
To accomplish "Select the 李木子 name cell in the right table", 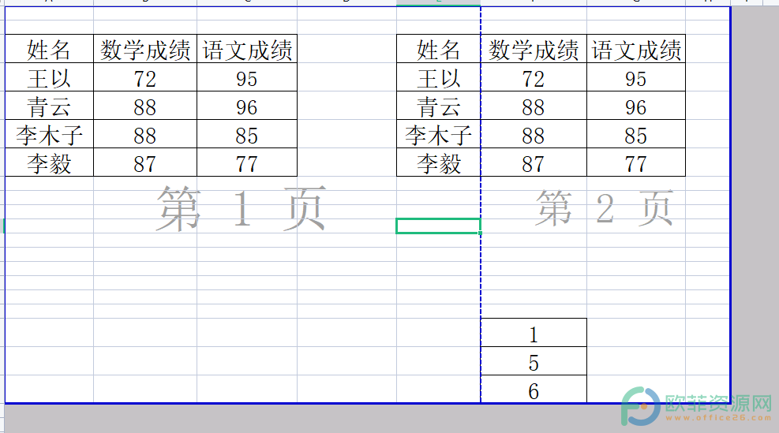I will 439,133.
